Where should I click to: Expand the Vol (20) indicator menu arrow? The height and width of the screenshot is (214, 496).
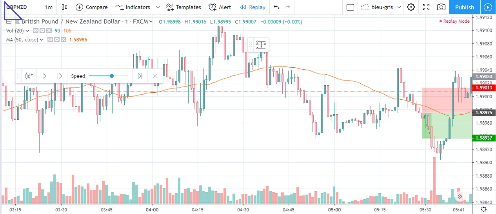click(27, 31)
